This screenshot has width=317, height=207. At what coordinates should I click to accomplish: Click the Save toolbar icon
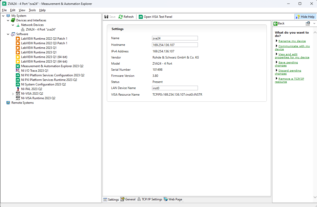(107, 17)
